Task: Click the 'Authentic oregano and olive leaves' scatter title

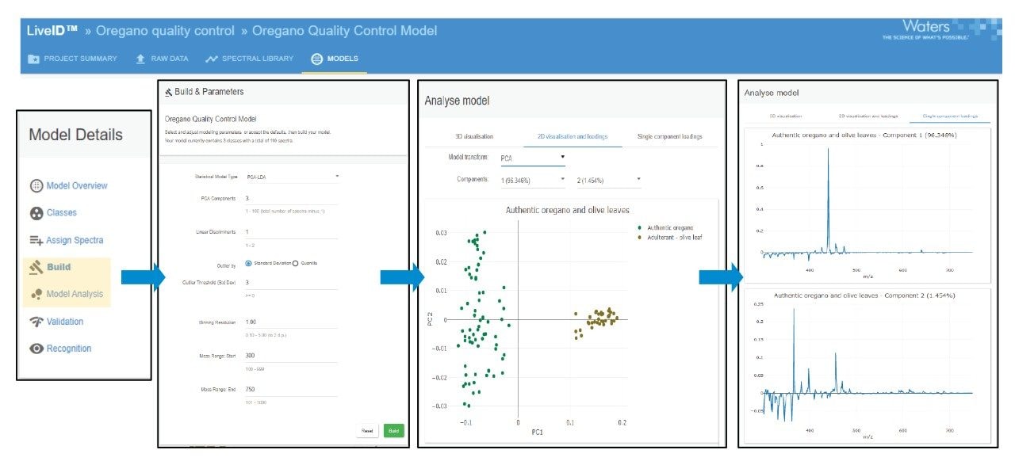Action: coord(567,210)
